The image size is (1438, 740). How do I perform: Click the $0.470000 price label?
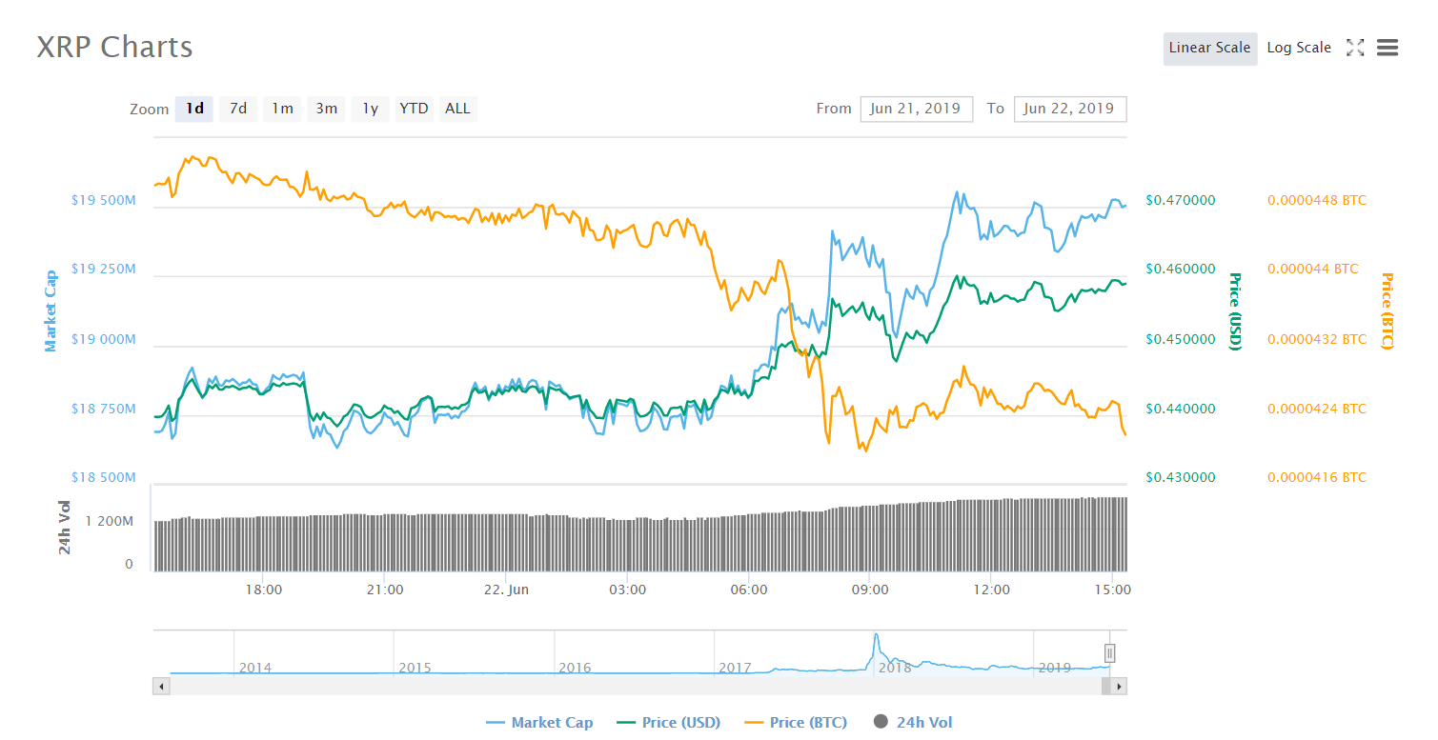(1181, 201)
